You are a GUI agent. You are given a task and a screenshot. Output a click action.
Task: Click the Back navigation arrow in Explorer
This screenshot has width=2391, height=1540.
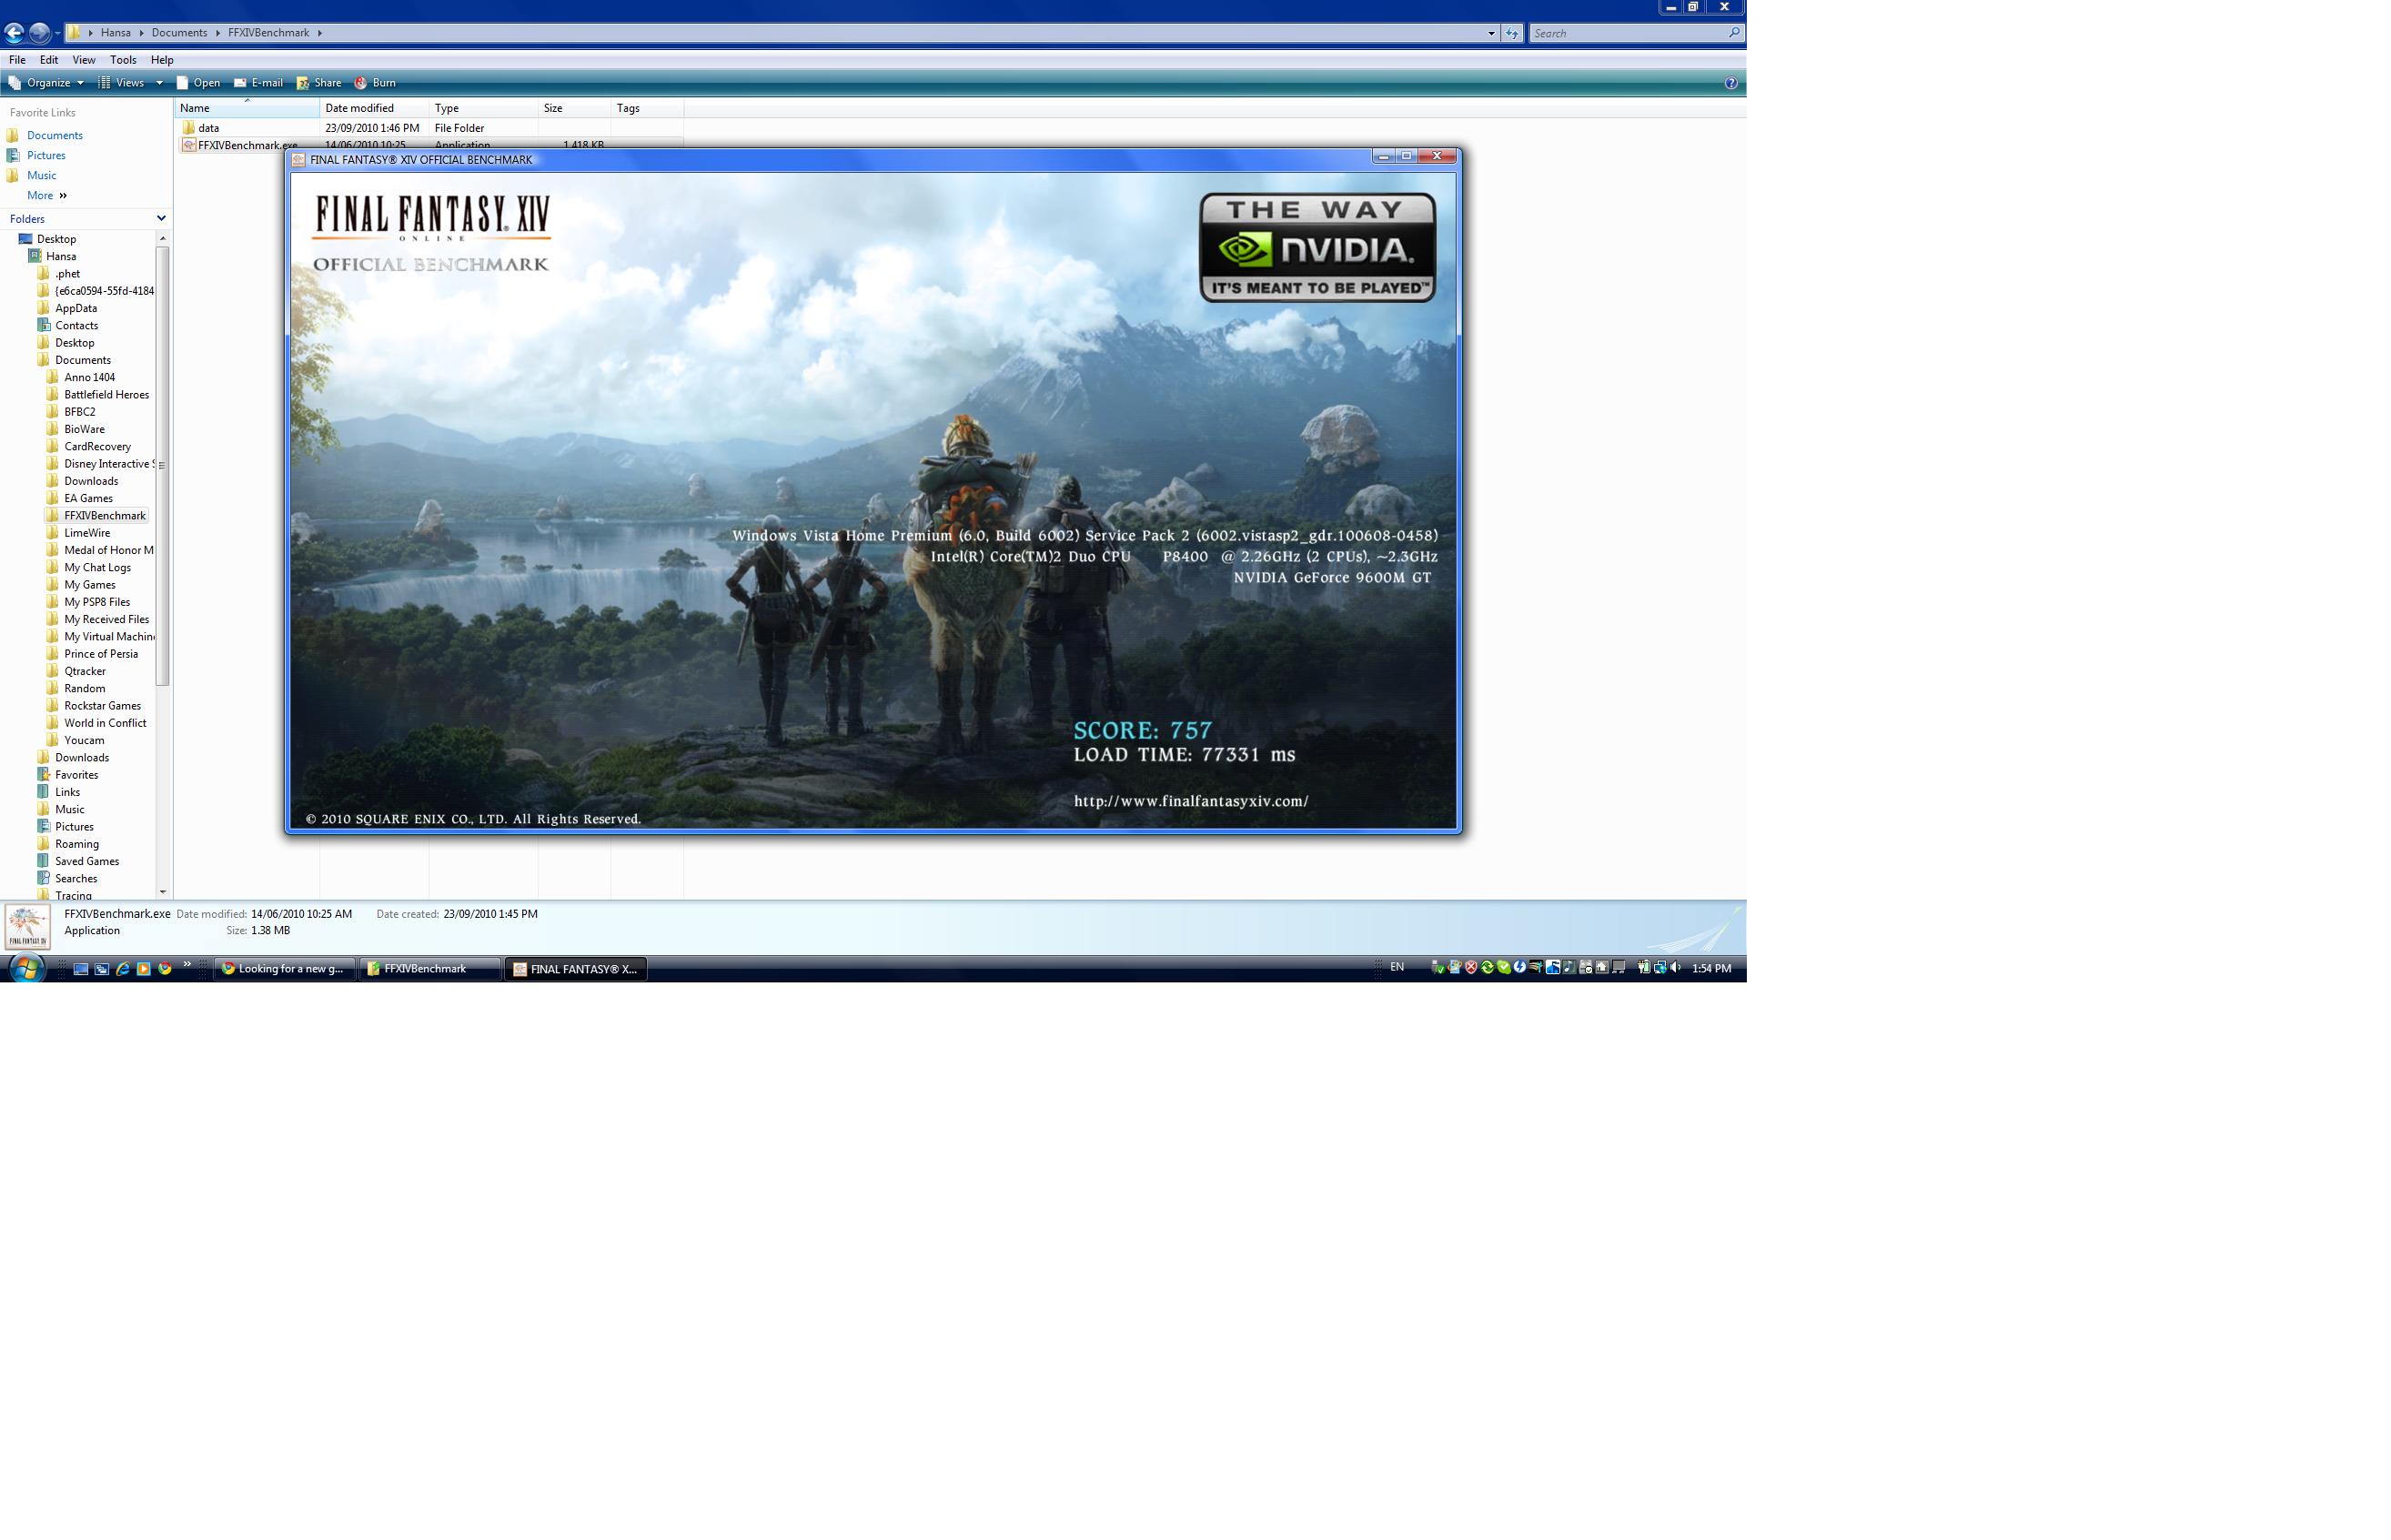[x=14, y=33]
